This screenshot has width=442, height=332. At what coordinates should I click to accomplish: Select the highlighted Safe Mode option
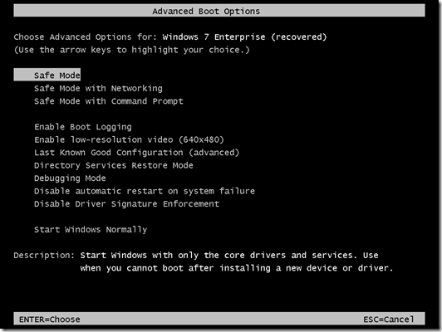pos(47,76)
